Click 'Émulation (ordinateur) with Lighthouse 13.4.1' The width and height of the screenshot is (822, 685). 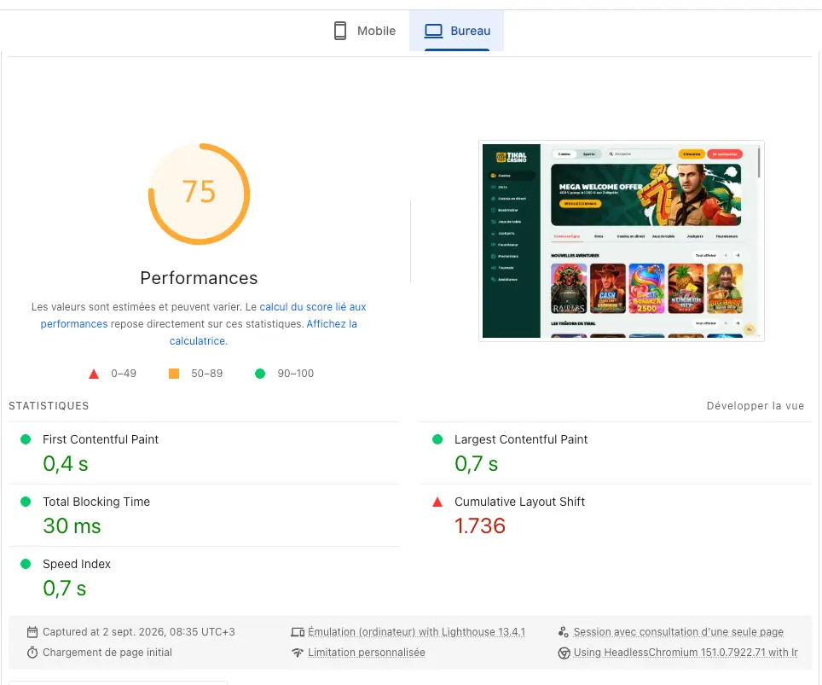coord(417,632)
